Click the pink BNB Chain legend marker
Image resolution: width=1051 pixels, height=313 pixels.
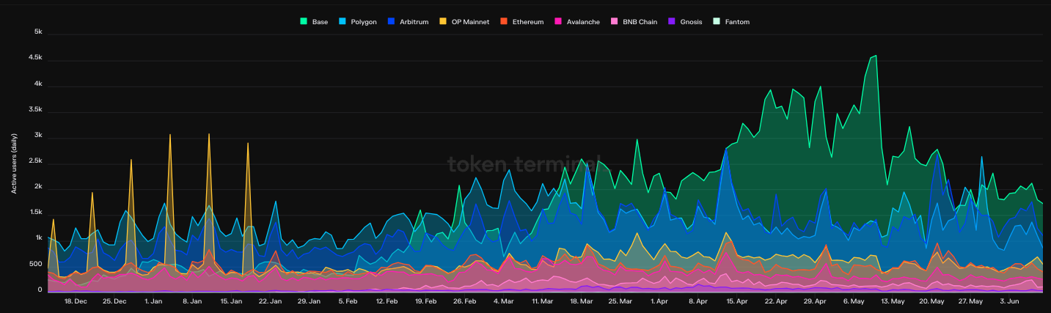614,22
